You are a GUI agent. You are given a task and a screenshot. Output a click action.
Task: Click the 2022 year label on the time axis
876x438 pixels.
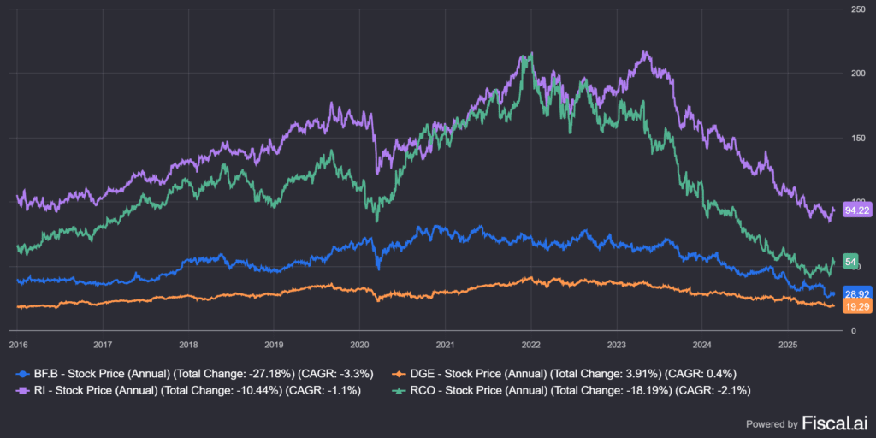[531, 345]
